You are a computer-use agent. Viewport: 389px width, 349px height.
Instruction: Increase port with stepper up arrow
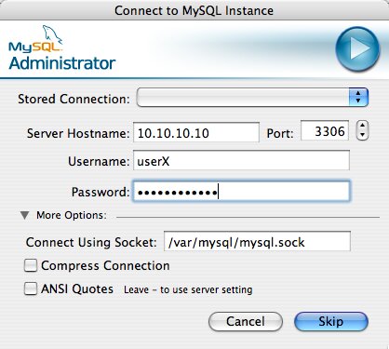[362, 126]
